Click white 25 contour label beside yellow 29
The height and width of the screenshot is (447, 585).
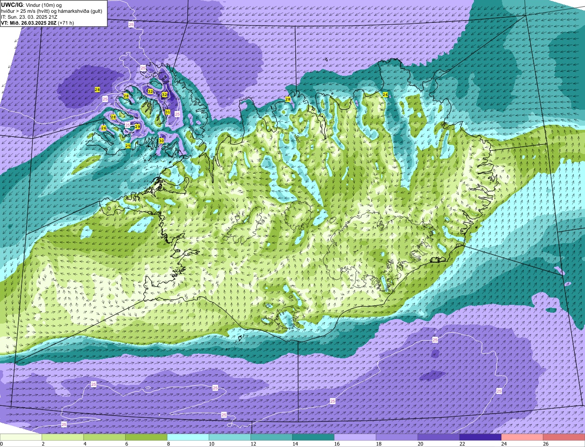(128, 125)
